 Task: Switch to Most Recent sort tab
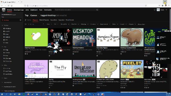point(70,20)
